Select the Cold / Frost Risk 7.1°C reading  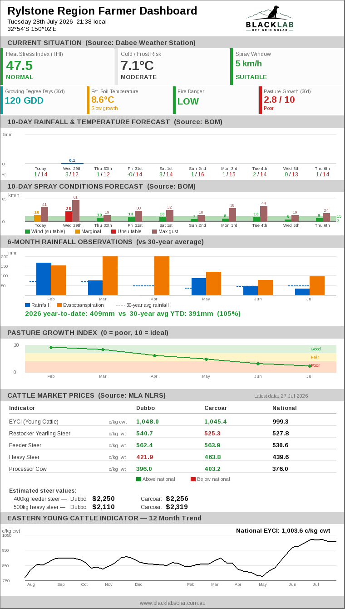137,65
